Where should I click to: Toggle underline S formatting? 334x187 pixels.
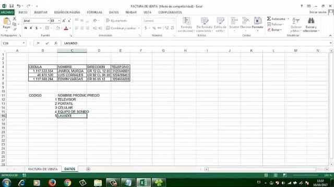[x=37, y=28]
